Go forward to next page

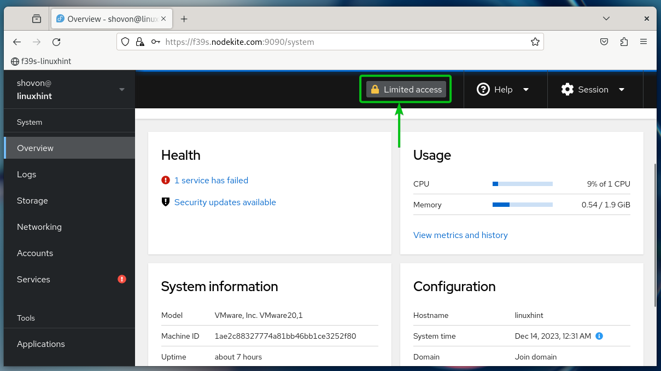tap(37, 42)
